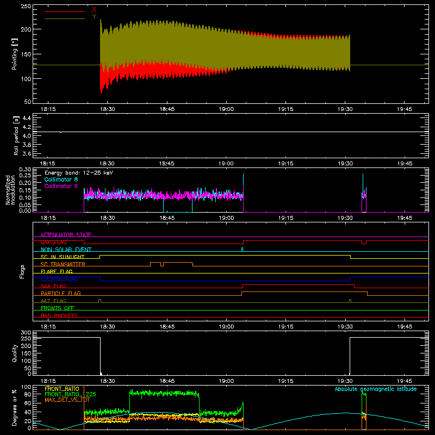Screen dimensions: 435x435
Task: Click the magenta 'Collimator 9' legend label
Action: pos(61,186)
